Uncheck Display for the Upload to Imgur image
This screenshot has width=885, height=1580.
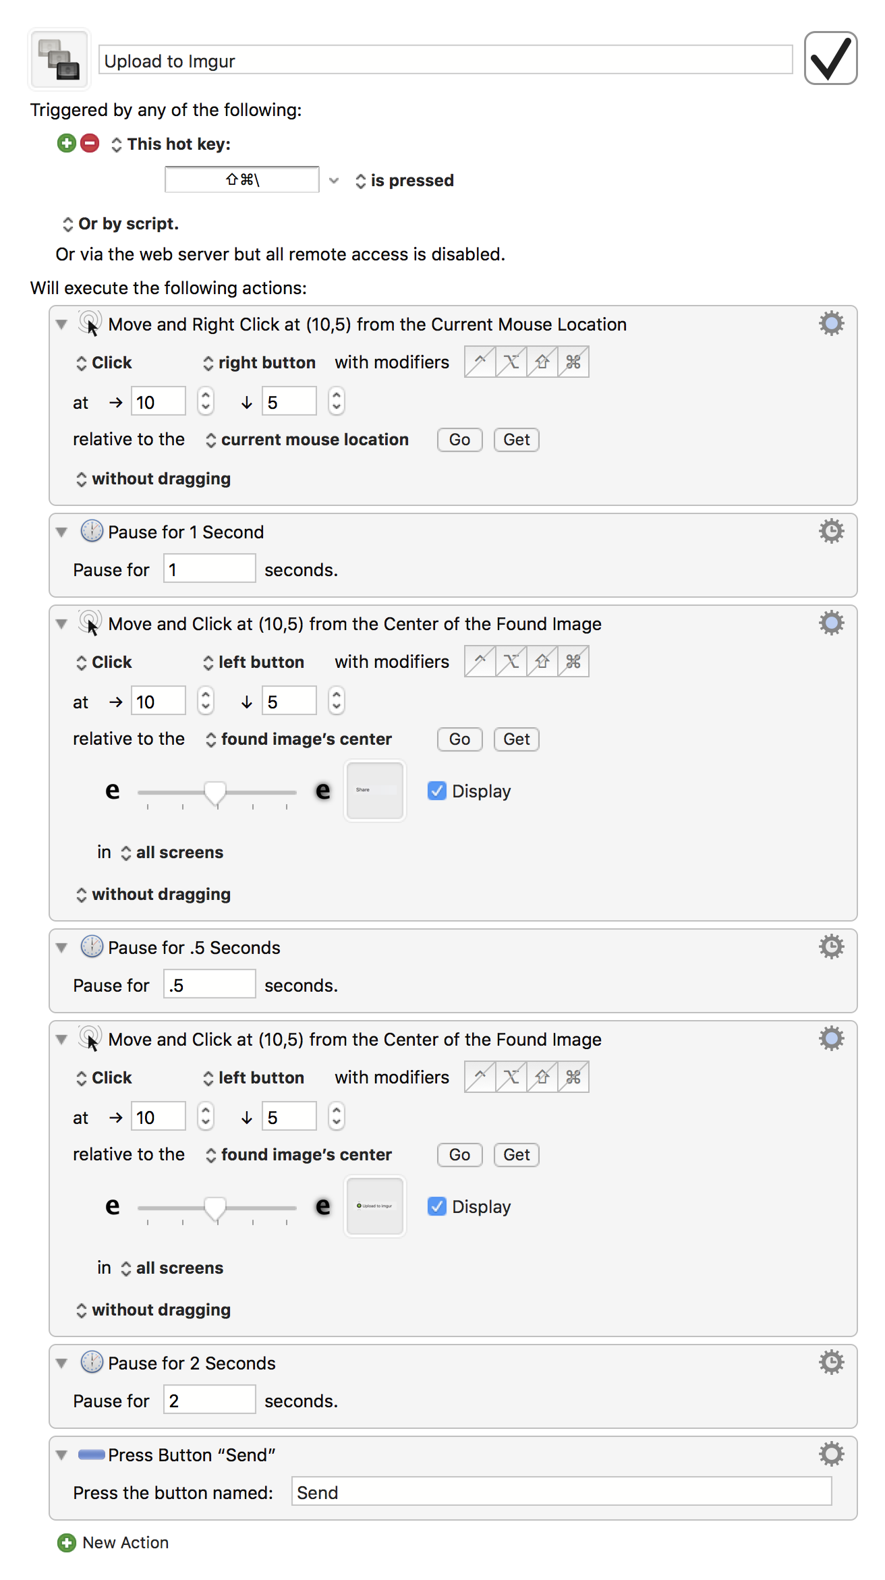click(436, 1206)
